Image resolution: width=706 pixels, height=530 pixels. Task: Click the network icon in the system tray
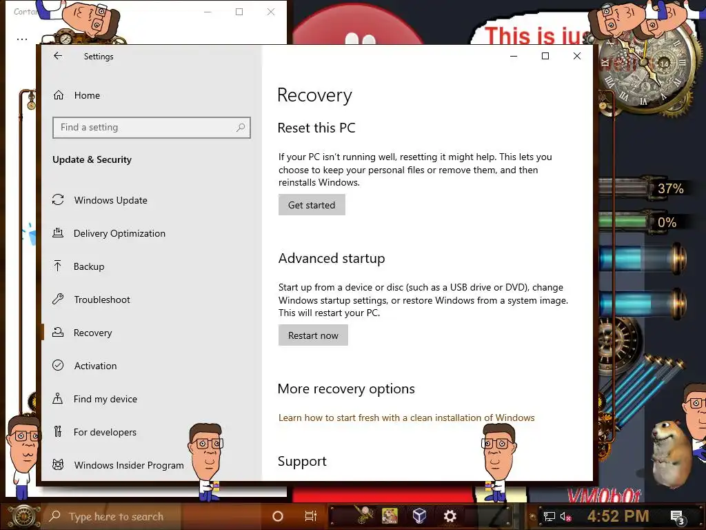pos(549,516)
